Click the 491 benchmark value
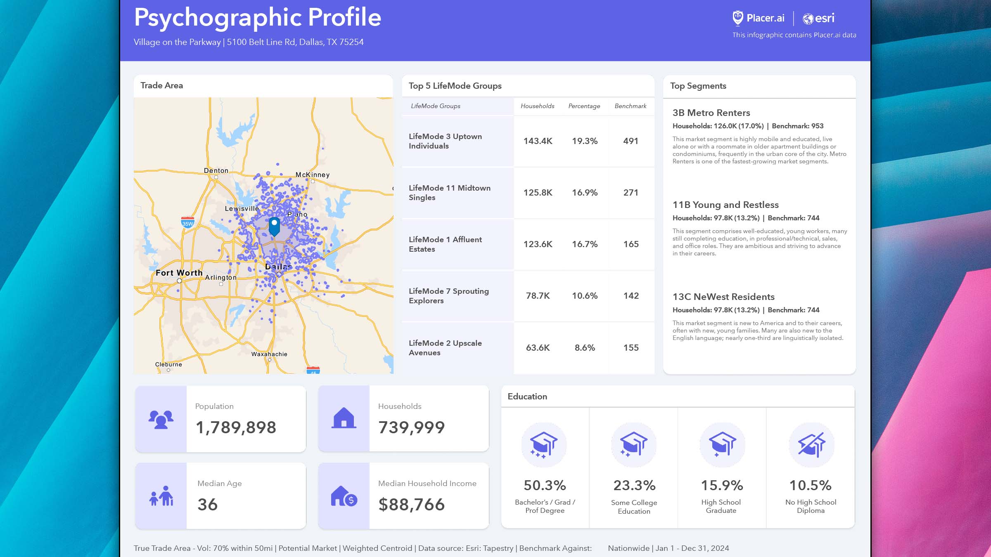This screenshot has height=557, width=991. (x=631, y=141)
